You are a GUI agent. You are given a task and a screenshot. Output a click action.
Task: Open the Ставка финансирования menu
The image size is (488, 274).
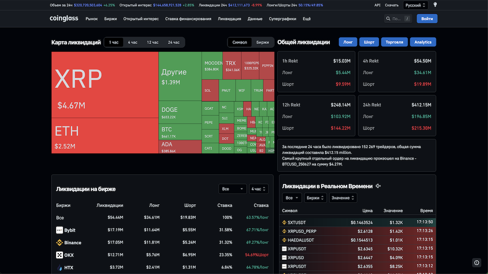[x=188, y=19]
